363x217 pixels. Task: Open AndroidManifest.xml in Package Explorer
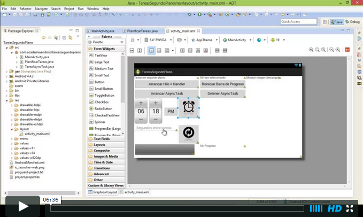pyautogui.click(x=29, y=162)
